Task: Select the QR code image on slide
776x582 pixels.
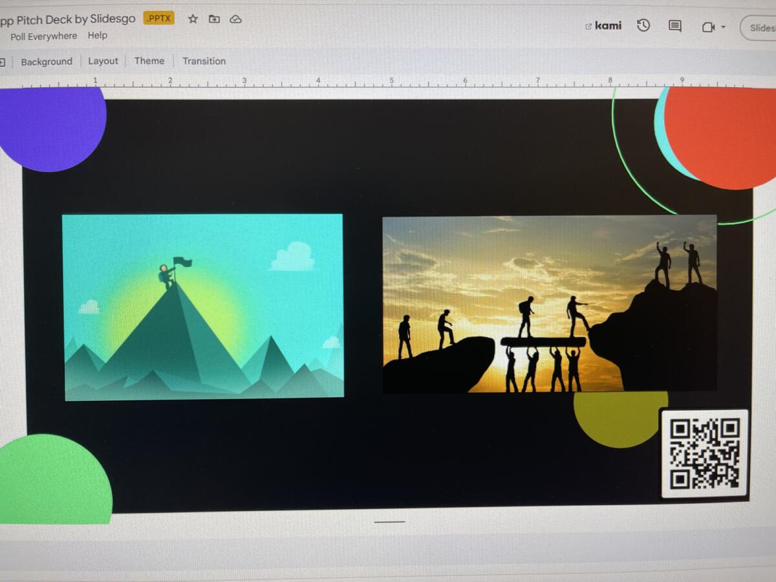Action: [x=704, y=453]
